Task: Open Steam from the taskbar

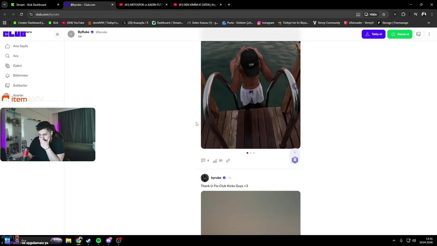Action: point(88,241)
